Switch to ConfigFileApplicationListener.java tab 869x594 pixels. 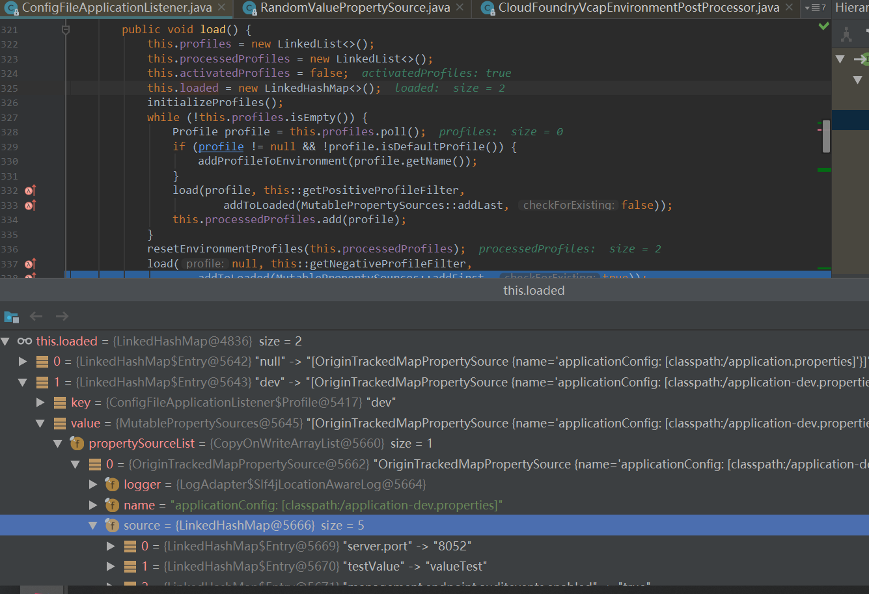[x=117, y=8]
